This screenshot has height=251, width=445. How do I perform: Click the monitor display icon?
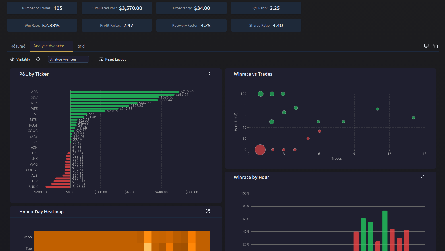(426, 46)
